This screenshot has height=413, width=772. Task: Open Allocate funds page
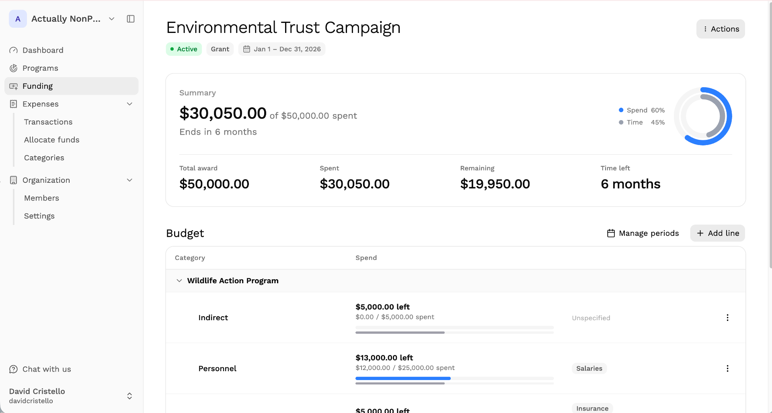point(52,140)
